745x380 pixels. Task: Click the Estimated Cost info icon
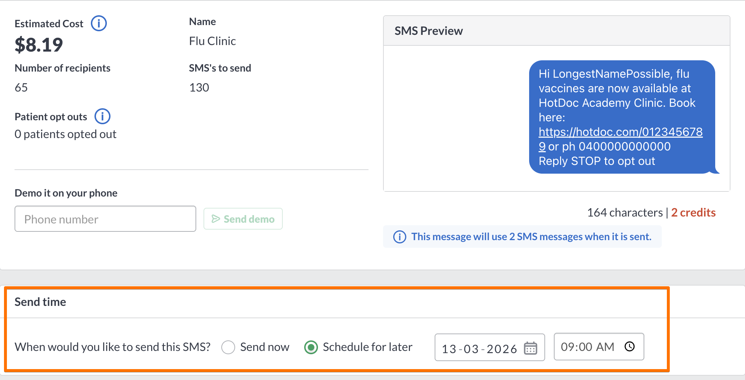tap(98, 24)
